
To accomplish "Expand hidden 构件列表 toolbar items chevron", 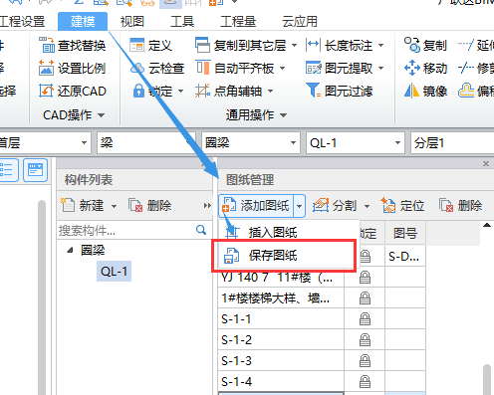I will (207, 206).
